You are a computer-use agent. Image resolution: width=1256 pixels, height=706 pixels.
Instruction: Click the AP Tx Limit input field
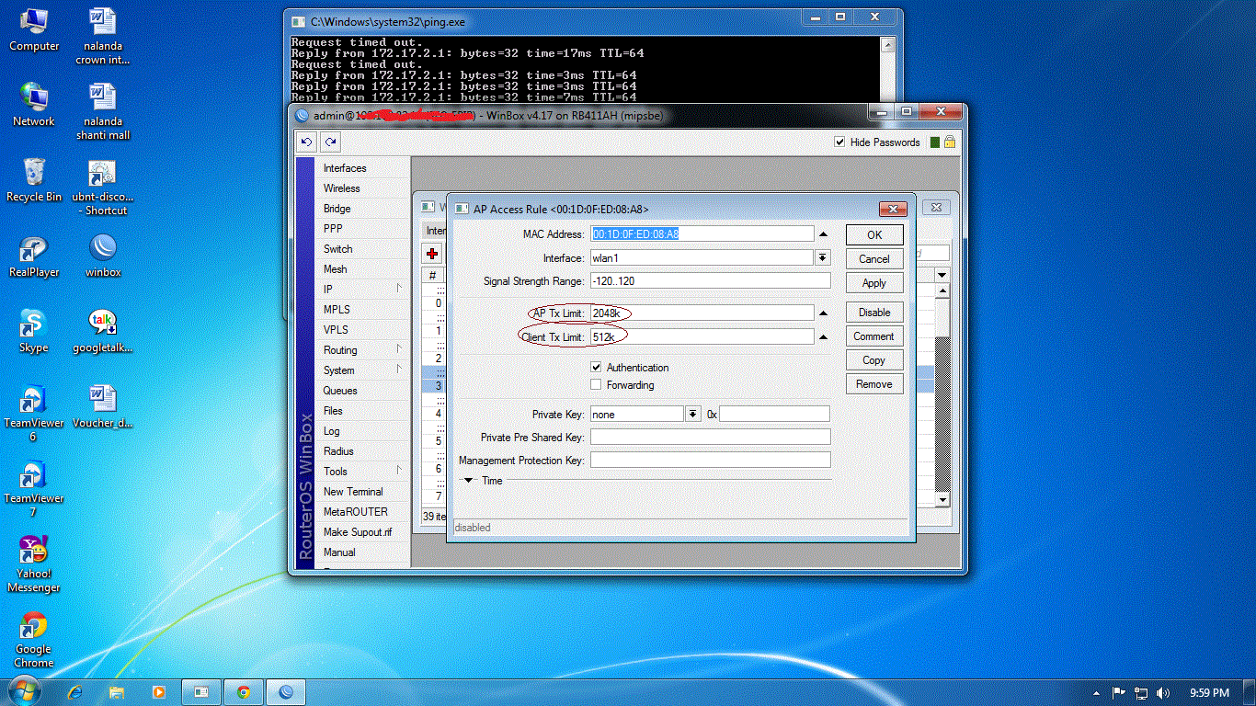(702, 313)
